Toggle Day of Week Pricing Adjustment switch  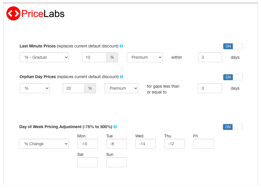pyautogui.click(x=232, y=127)
